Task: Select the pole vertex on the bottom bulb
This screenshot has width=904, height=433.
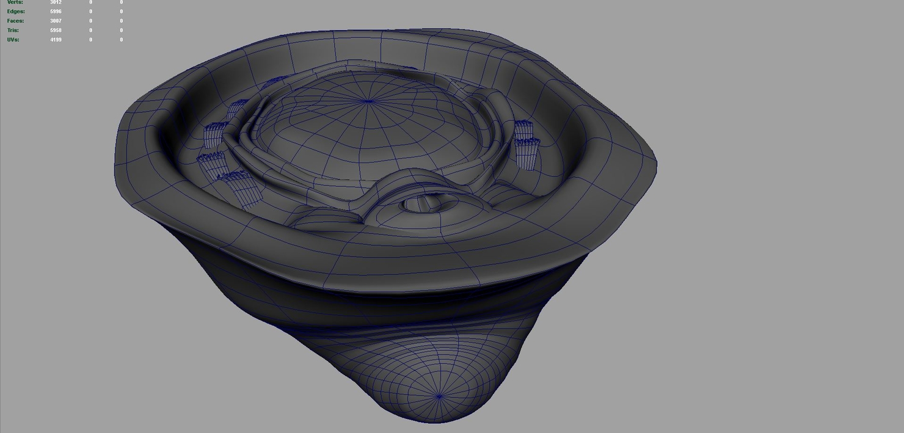Action: (439, 396)
